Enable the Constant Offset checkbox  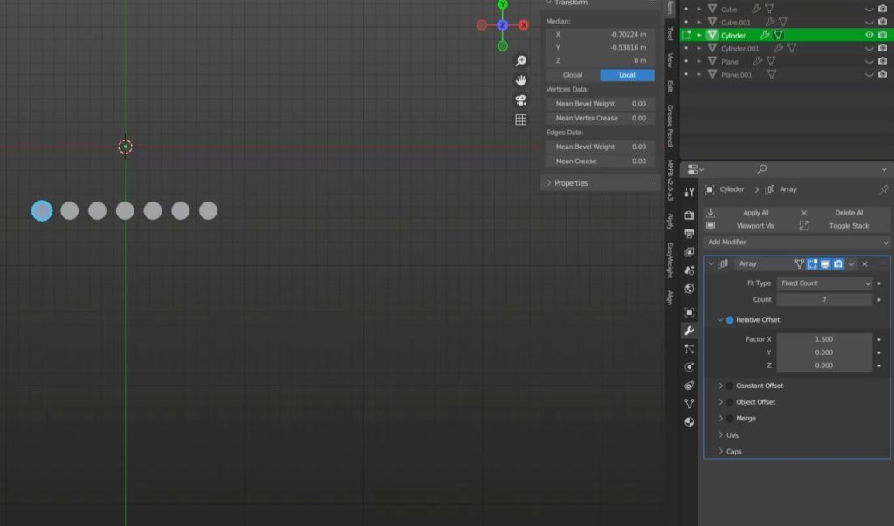coord(730,386)
